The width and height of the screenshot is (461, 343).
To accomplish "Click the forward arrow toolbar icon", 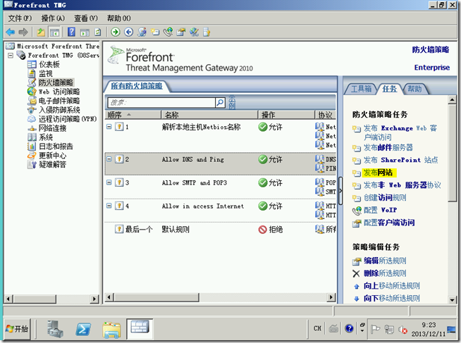I will click(23, 32).
